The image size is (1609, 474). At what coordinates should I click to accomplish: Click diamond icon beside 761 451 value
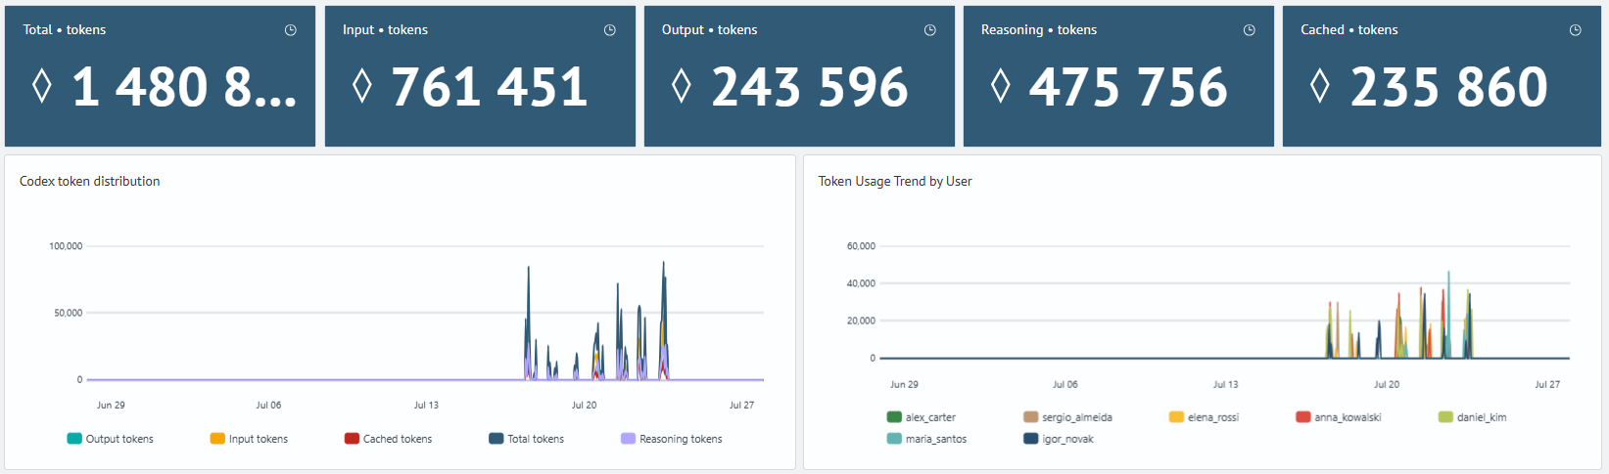(361, 86)
